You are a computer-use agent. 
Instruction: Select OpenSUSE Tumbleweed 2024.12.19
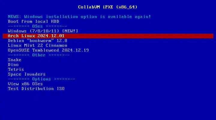coord(48,50)
